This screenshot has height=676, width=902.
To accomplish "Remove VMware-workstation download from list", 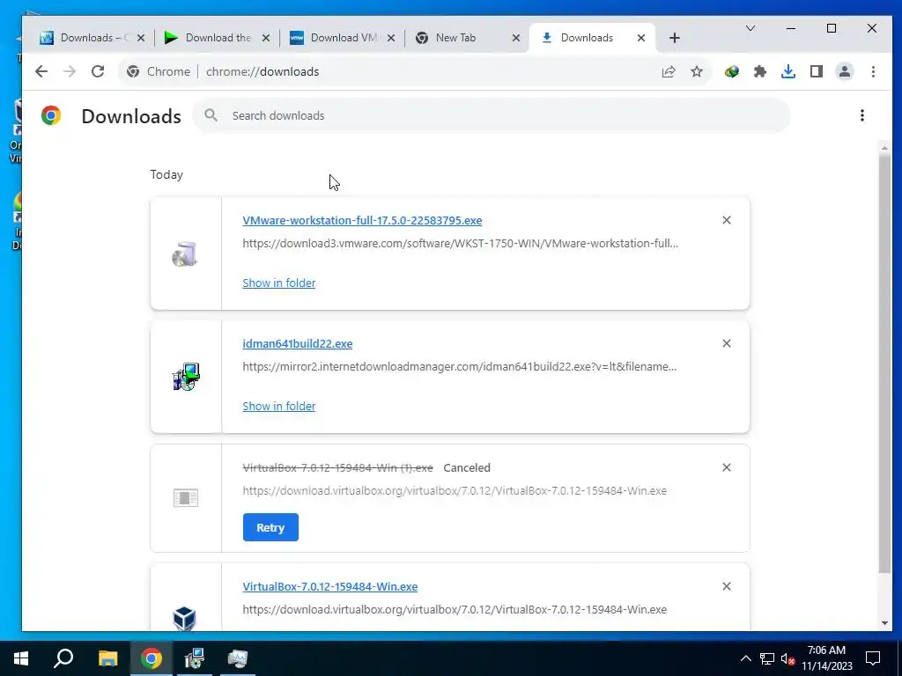I will (x=727, y=220).
